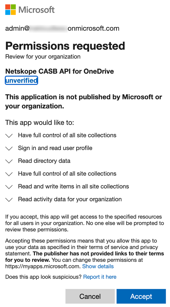Select the Sign in and read user profile text

pos(55,148)
